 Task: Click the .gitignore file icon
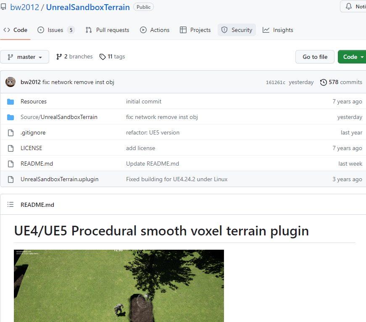(11, 133)
